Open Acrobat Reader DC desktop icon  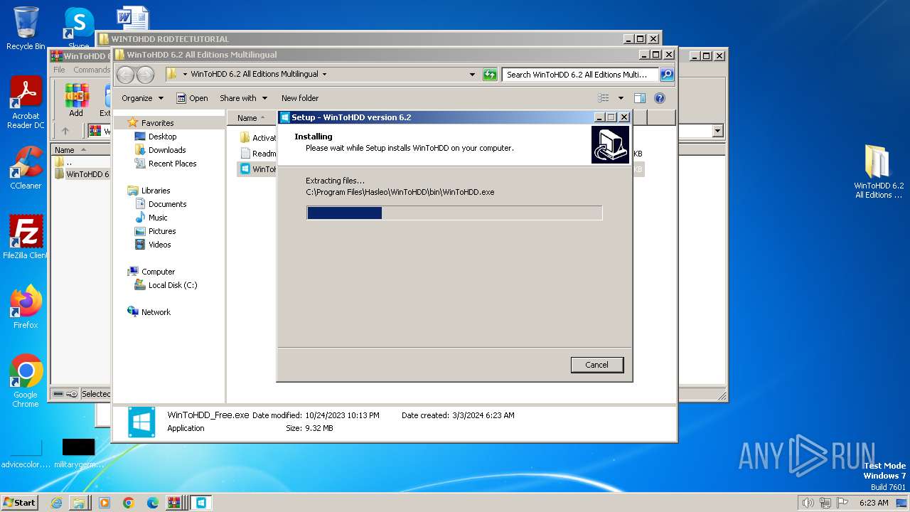point(26,102)
